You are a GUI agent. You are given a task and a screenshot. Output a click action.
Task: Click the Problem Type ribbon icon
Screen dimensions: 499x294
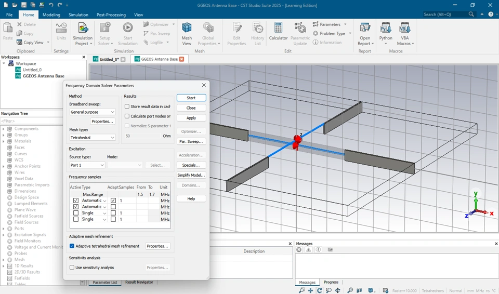[x=316, y=33]
